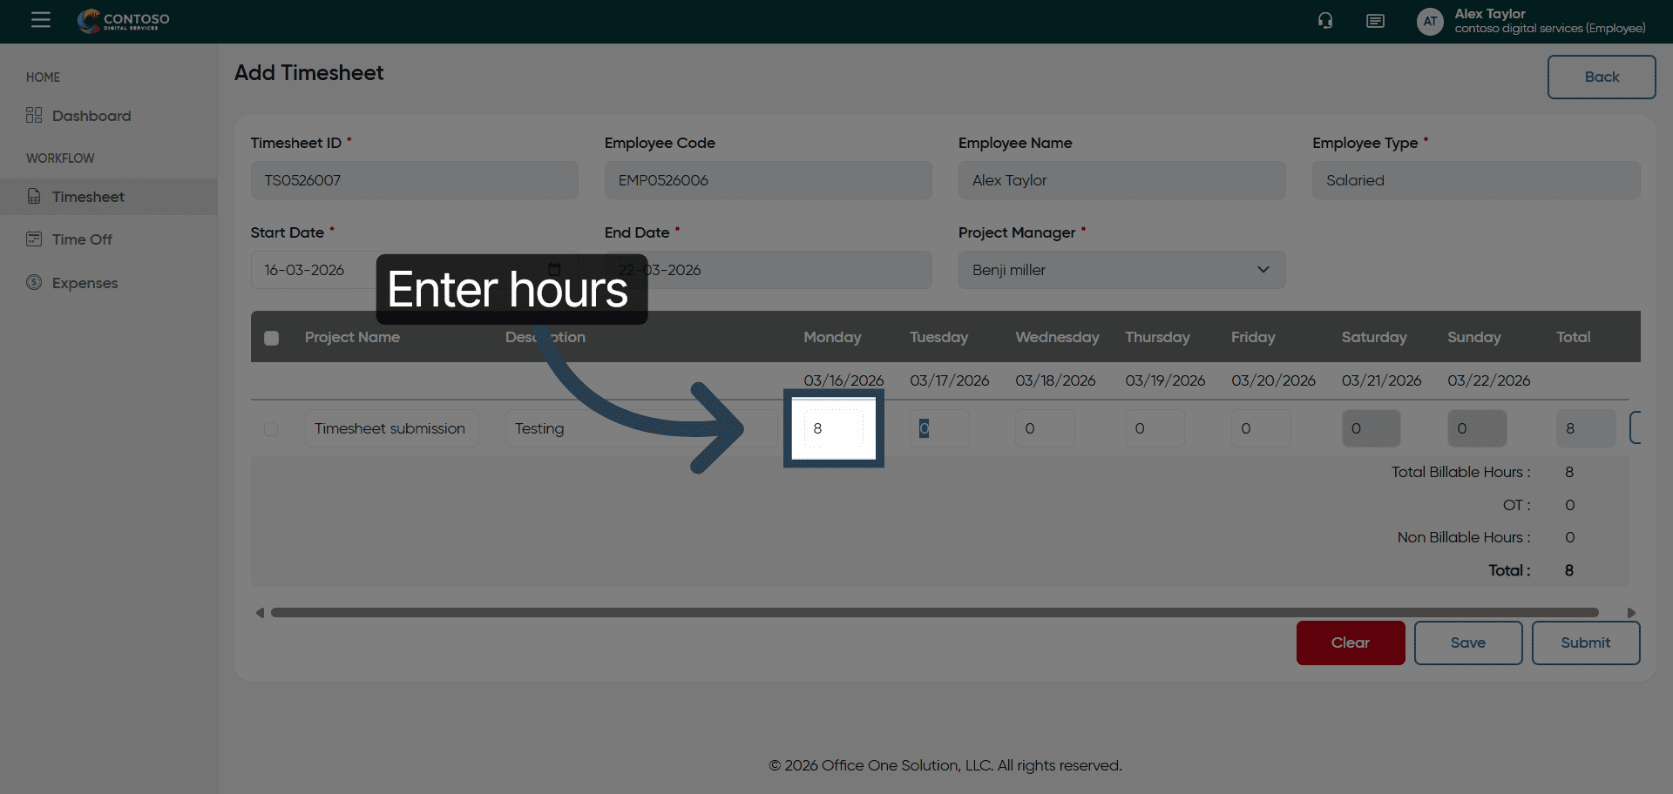Open the hamburger navigation menu
This screenshot has width=1673, height=794.
point(41,20)
